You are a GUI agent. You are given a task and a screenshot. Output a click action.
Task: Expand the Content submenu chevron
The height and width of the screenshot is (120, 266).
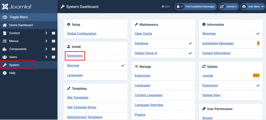tap(46, 33)
